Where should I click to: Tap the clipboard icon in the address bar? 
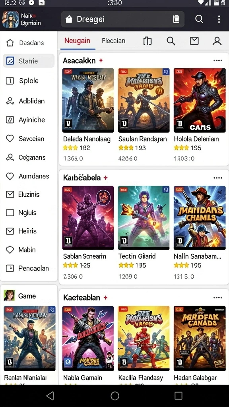click(176, 19)
